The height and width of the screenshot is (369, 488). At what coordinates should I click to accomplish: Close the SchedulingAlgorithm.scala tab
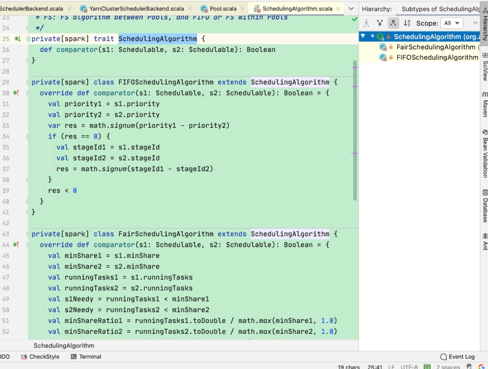pyautogui.click(x=338, y=8)
